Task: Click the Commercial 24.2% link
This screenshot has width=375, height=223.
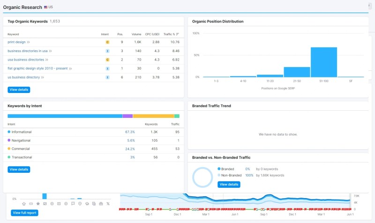Action: [x=130, y=149]
